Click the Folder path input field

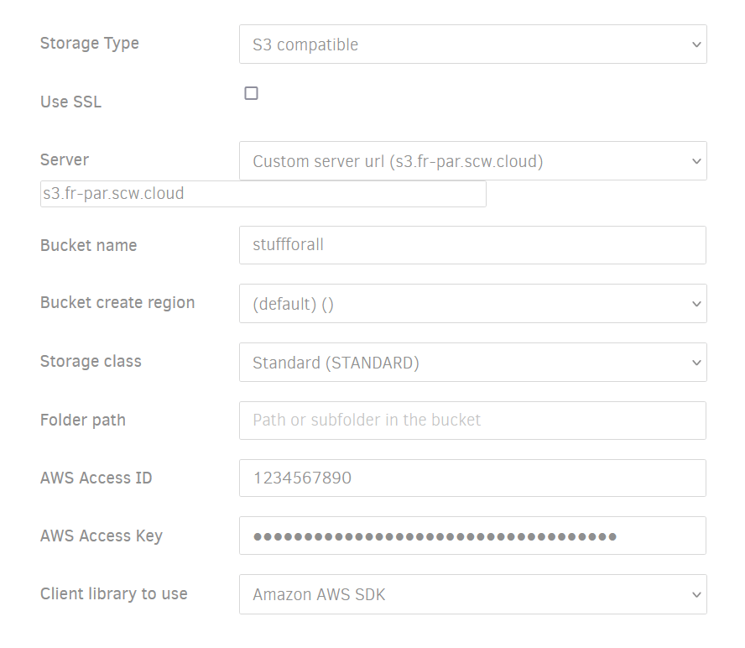[472, 421]
